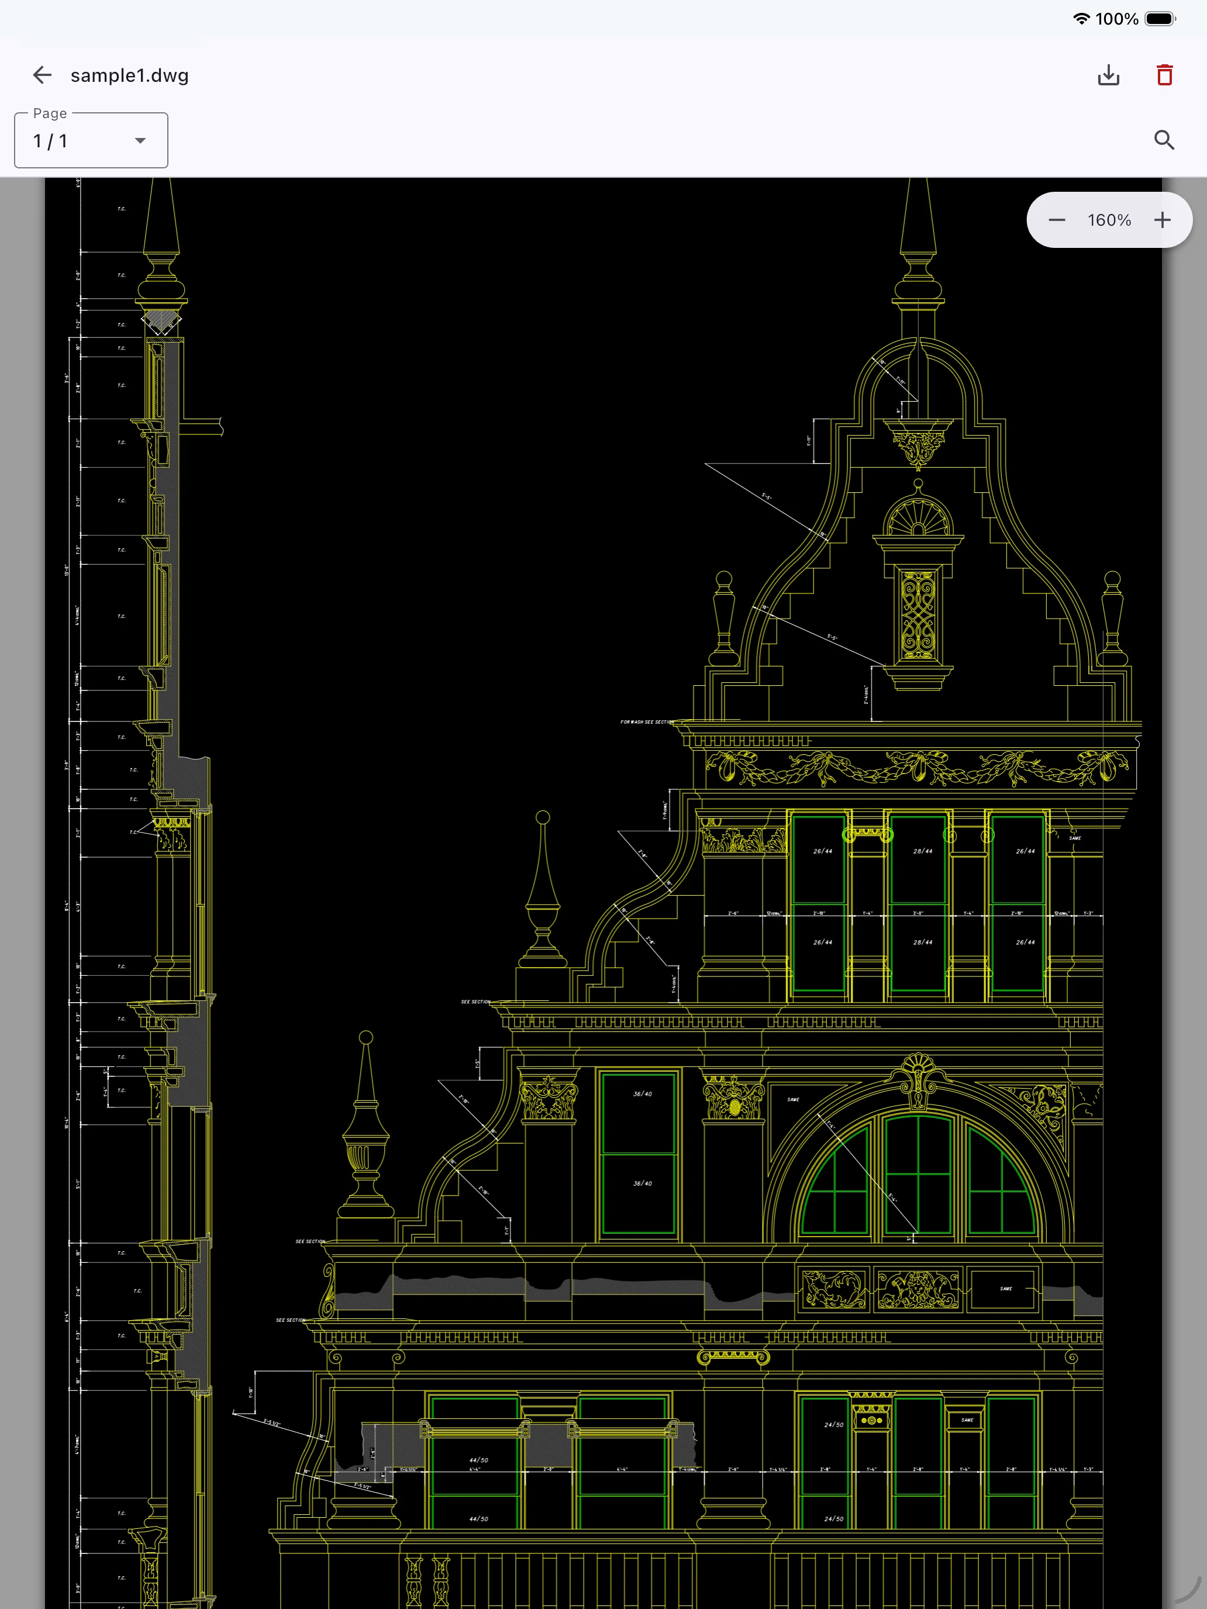Click the 160% zoom level label
Screen dimensions: 1207x1609
pyautogui.click(x=1109, y=220)
